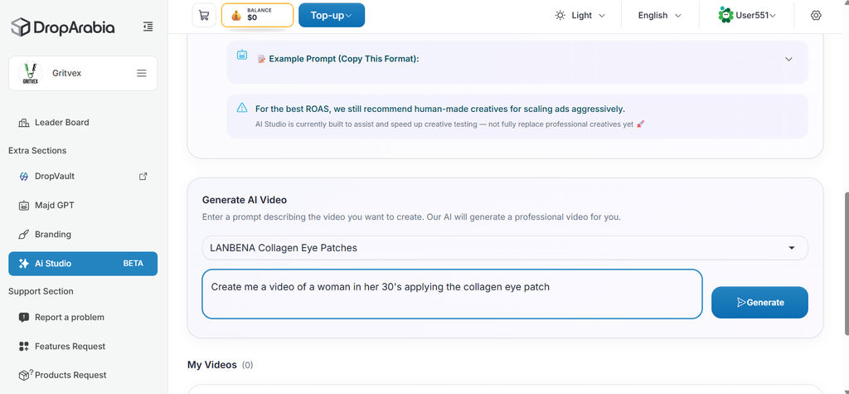The height and width of the screenshot is (394, 849).
Task: Click the Products Request box icon
Action: coord(25,375)
